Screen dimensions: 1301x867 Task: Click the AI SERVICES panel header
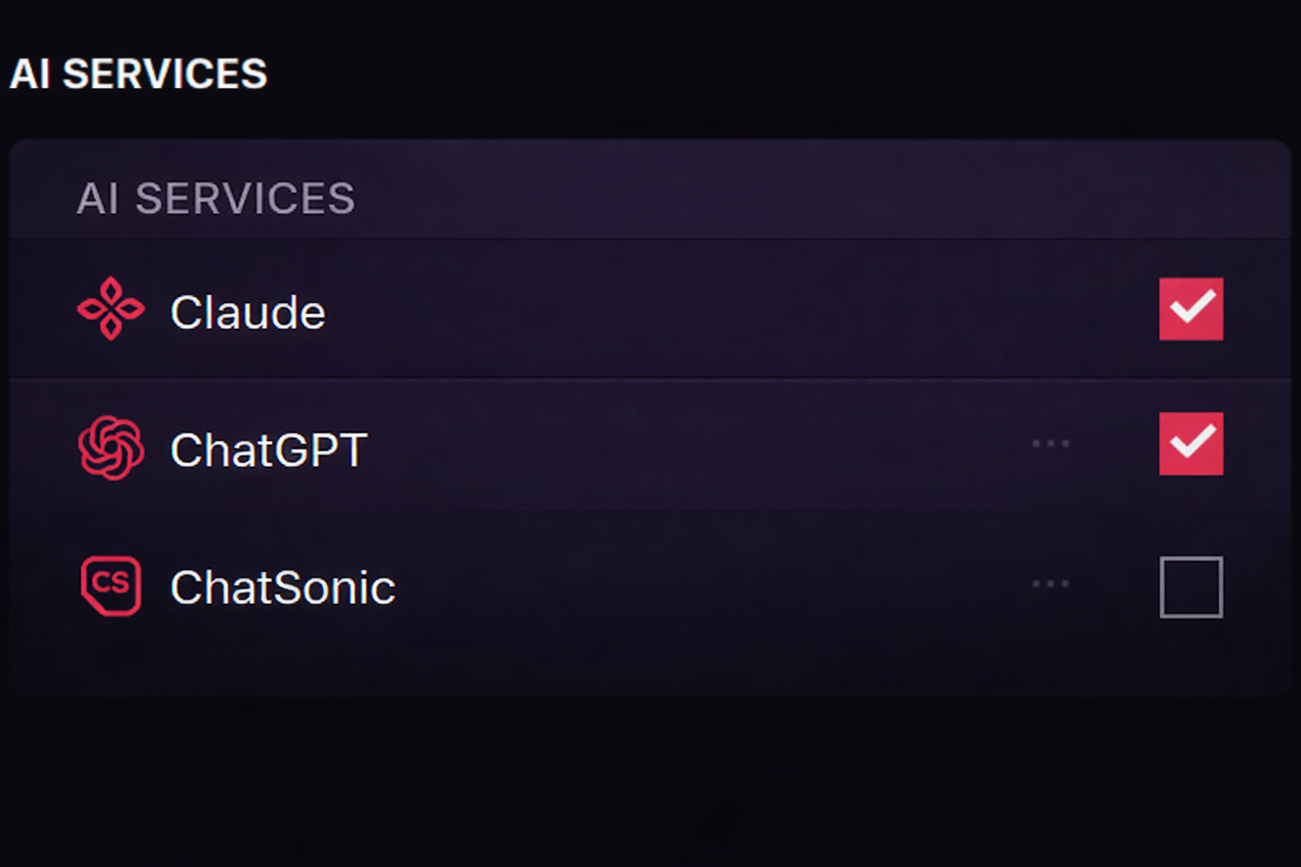point(217,197)
